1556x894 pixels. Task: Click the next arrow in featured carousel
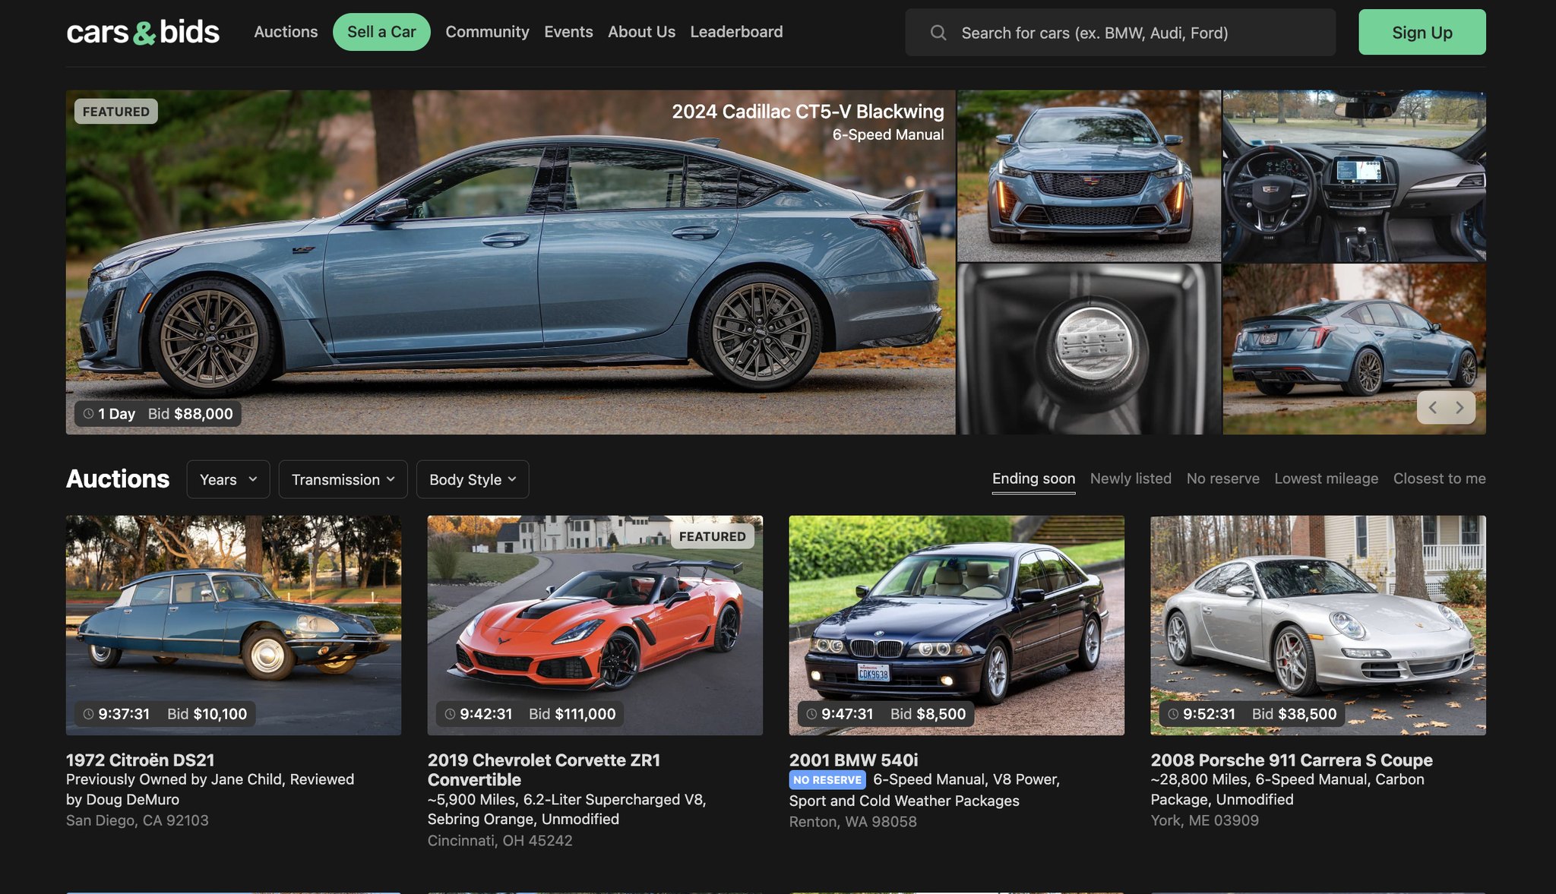click(x=1460, y=408)
